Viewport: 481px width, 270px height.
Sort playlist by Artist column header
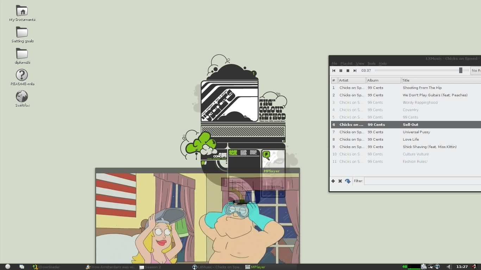coord(352,81)
